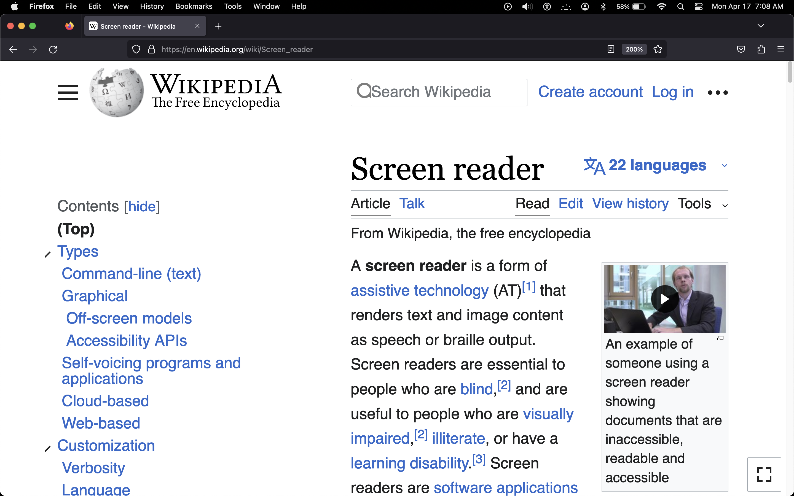The height and width of the screenshot is (496, 794).
Task: Open the Bookmarks menu
Action: coord(194,7)
